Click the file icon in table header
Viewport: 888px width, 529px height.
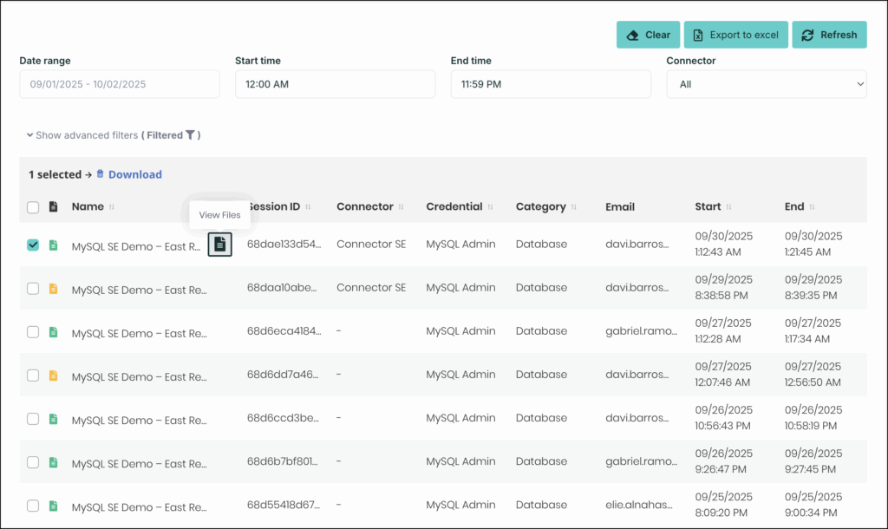tap(54, 207)
